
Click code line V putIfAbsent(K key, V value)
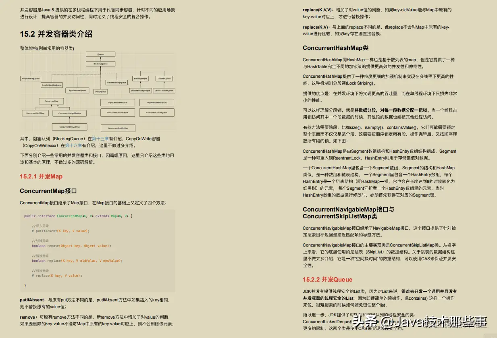coord(60,231)
